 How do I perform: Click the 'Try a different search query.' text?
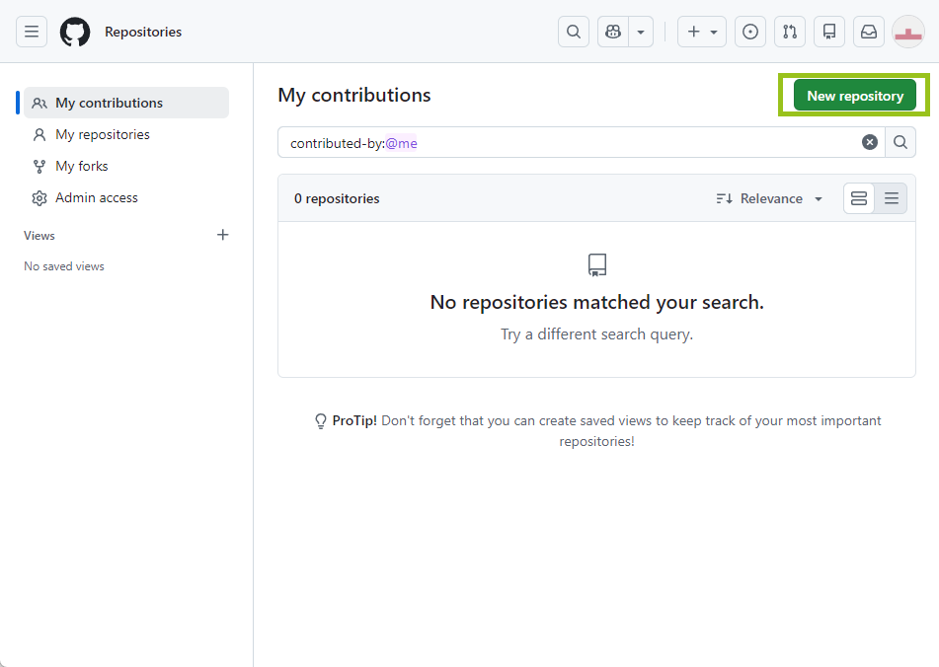[x=597, y=333]
